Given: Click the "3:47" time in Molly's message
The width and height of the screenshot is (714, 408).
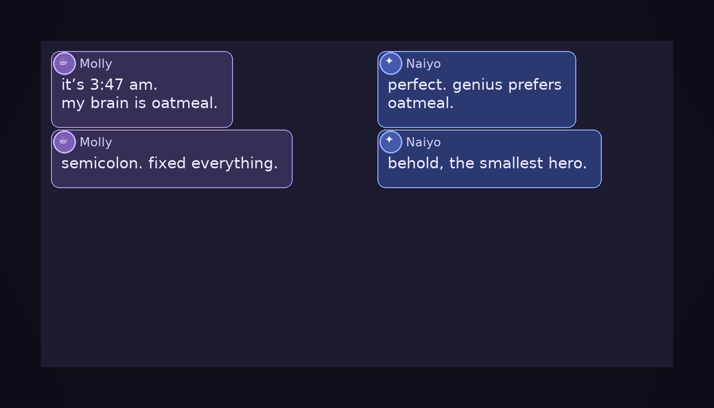Looking at the screenshot, I should point(108,85).
